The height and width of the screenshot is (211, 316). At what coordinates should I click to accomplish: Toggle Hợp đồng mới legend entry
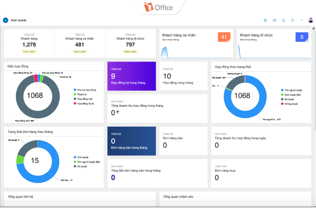(x=83, y=99)
